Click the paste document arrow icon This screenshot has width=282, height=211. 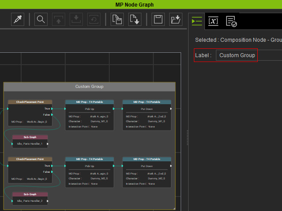[135, 19]
